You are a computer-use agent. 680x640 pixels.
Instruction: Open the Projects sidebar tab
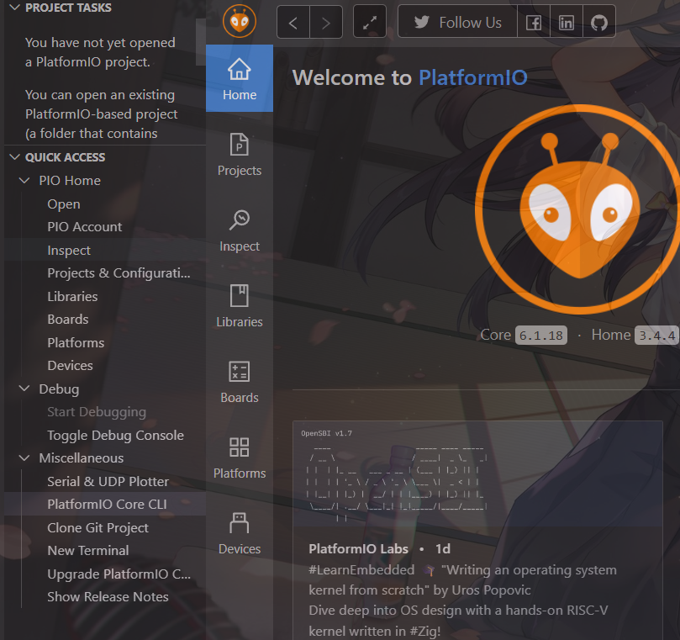(x=240, y=155)
